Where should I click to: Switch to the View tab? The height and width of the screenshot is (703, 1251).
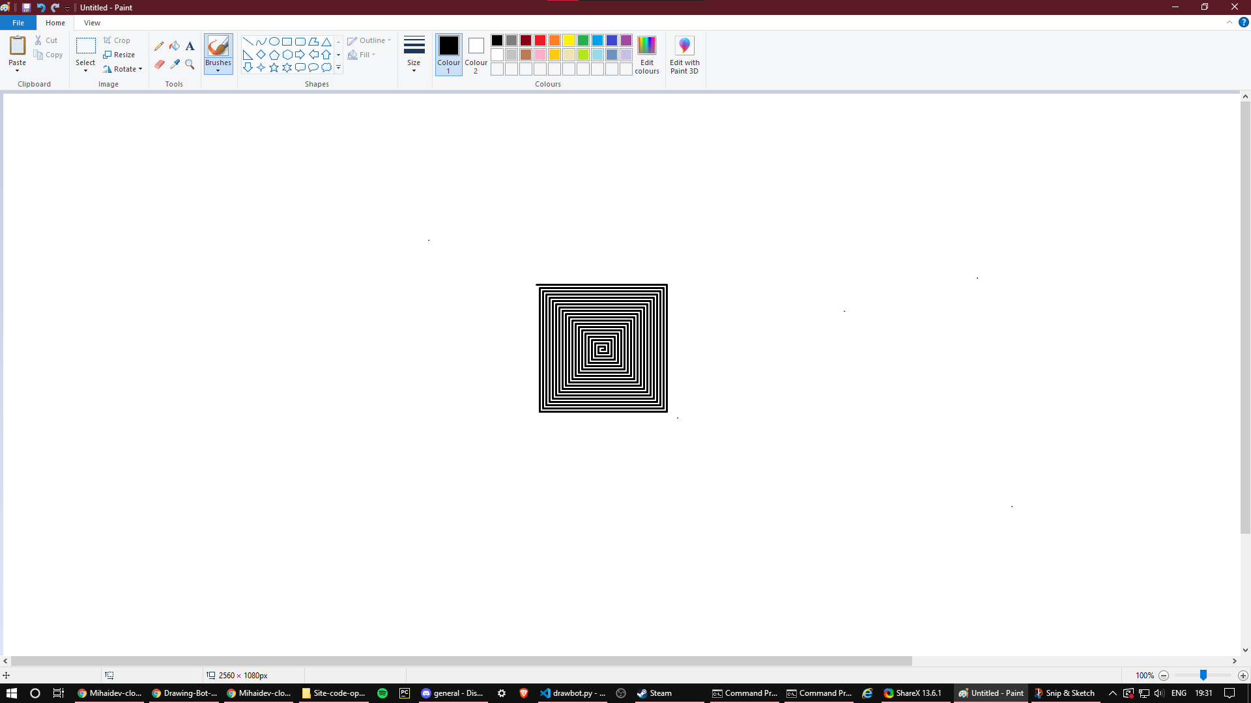pos(92,22)
